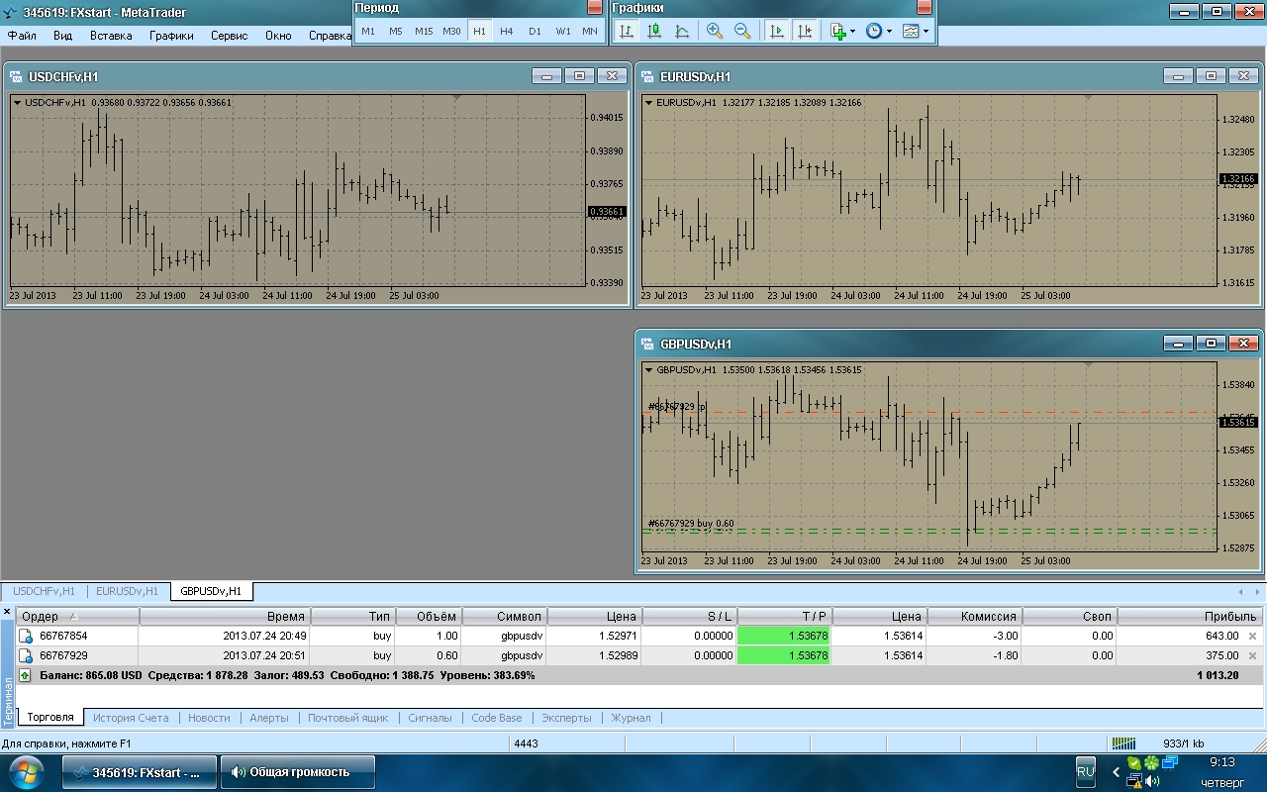This screenshot has width=1267, height=792.
Task: Expand the USDCHFv chart title triangle
Action: tap(18, 102)
